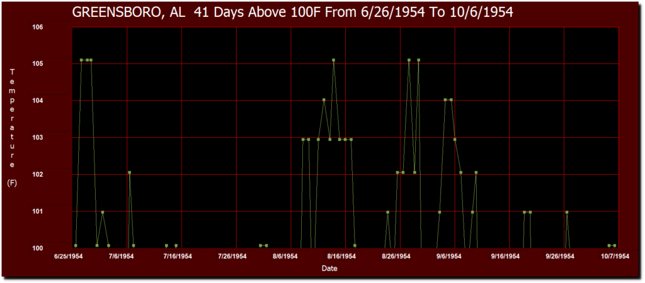The width and height of the screenshot is (645, 283).
Task: Click the 9/16/1954 date label
Action: point(506,257)
